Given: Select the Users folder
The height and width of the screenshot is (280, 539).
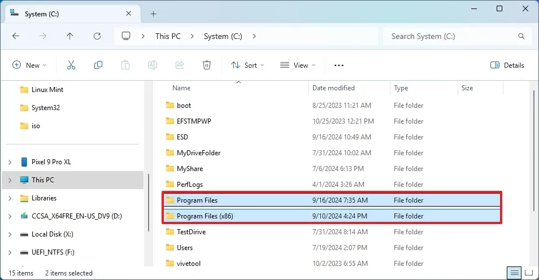Looking at the screenshot, I should click(185, 247).
